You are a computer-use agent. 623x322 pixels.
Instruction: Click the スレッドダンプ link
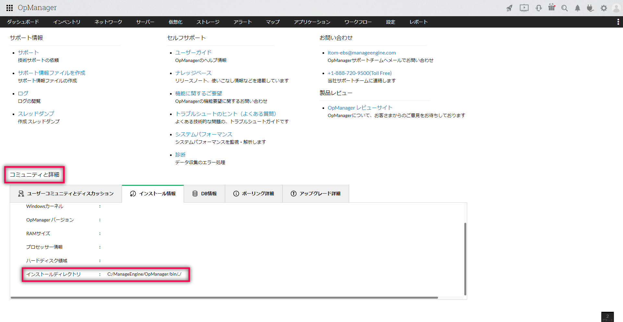coord(36,114)
